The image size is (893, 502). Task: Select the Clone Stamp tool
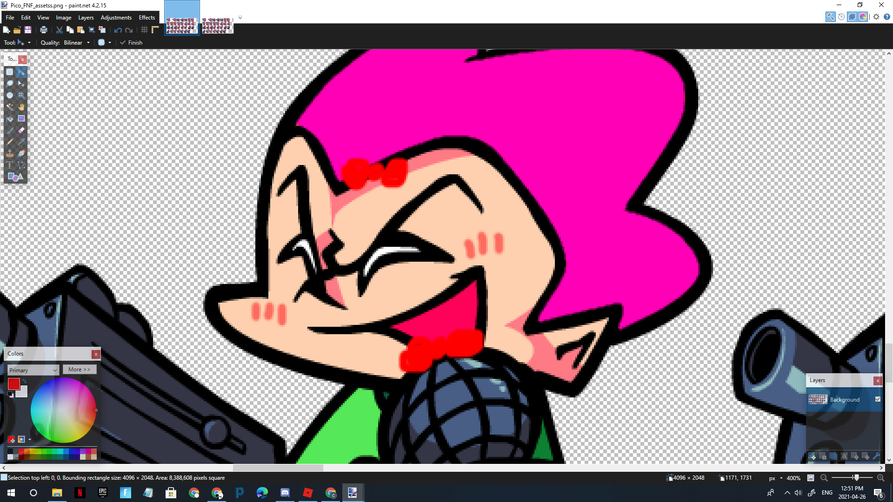click(10, 153)
